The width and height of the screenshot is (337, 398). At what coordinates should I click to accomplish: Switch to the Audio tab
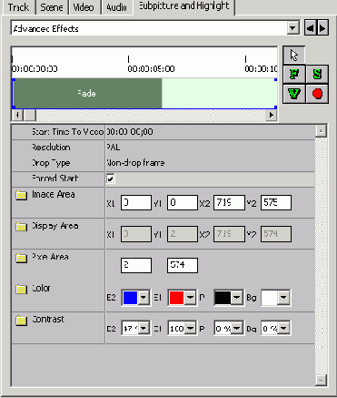click(x=116, y=7)
